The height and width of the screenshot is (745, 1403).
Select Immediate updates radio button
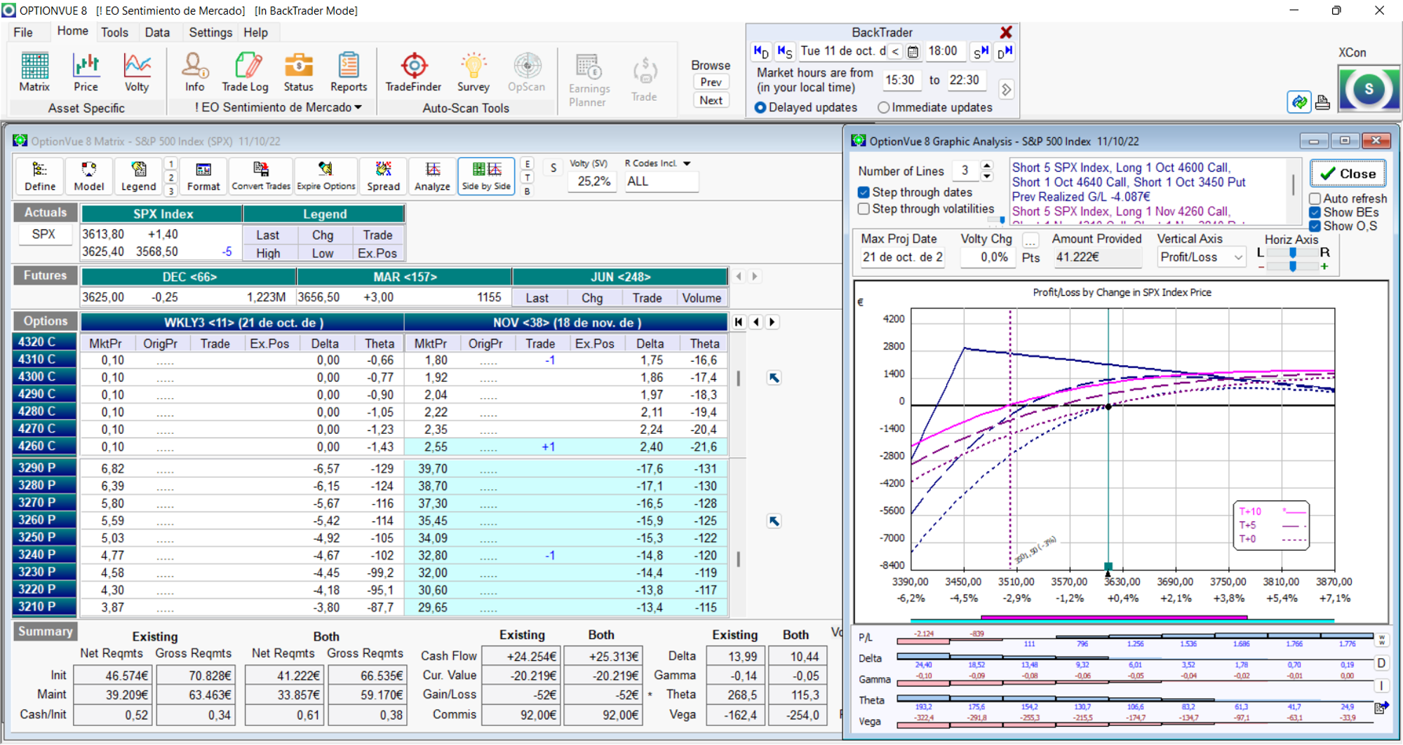(884, 108)
